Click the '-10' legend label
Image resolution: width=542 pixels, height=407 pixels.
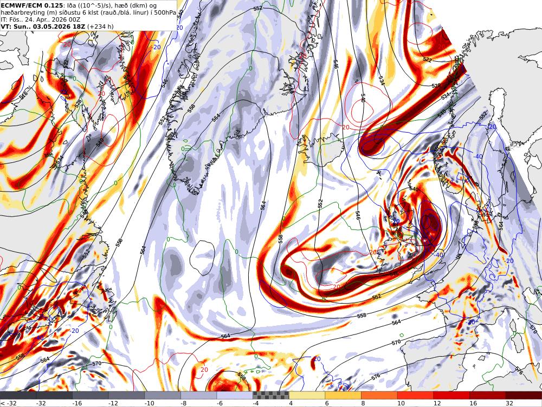(149, 403)
